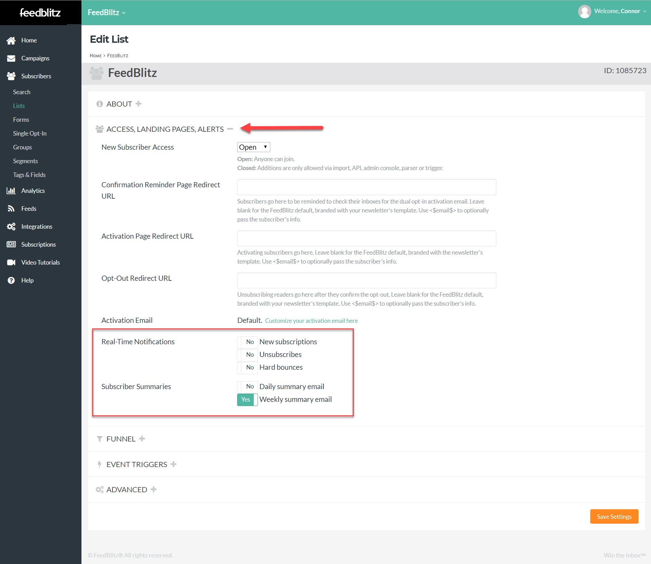Click the FeedBlitz breadcrumb link
Screen dimensions: 651x564
(118, 56)
